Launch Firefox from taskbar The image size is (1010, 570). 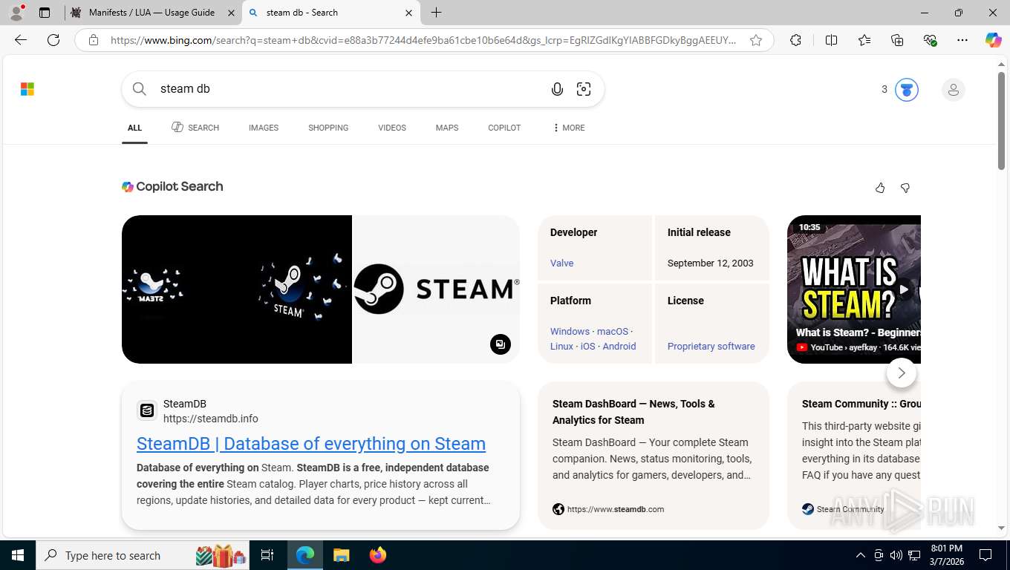pos(378,555)
